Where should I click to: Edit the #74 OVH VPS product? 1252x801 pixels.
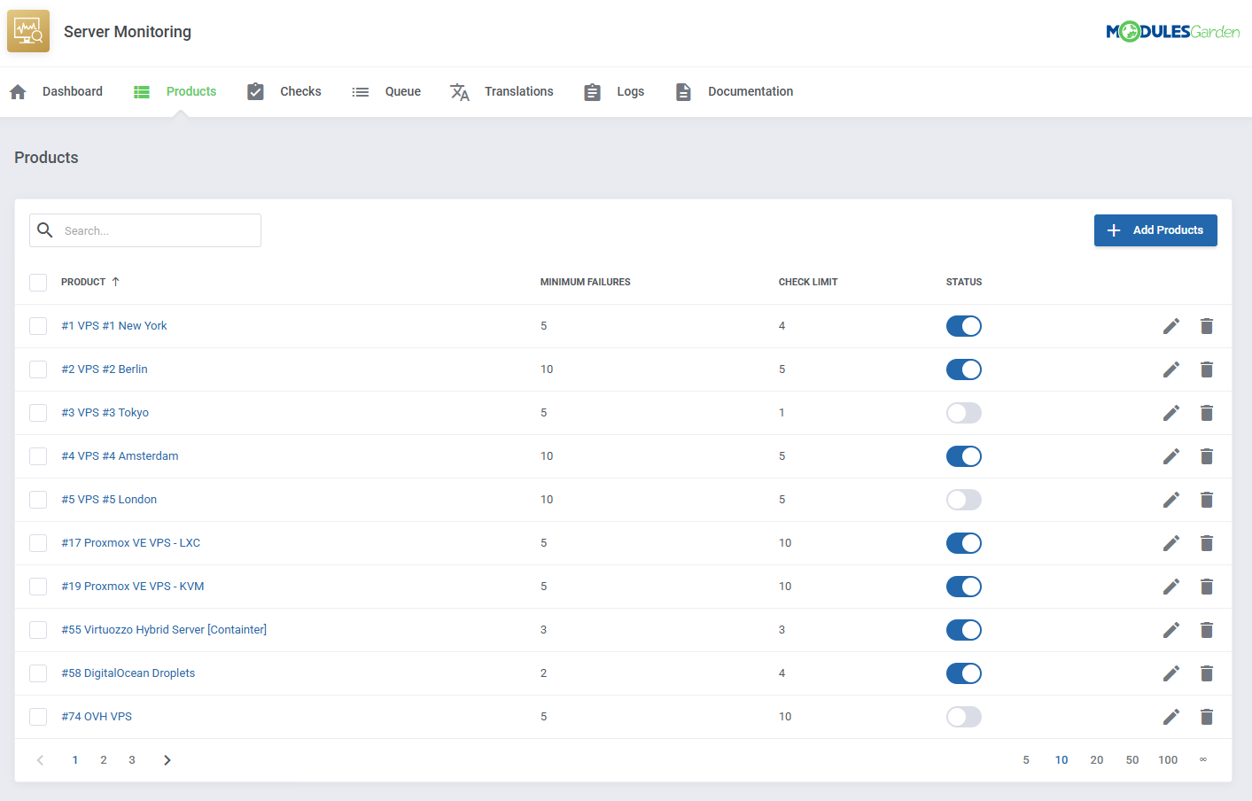[x=1171, y=716]
